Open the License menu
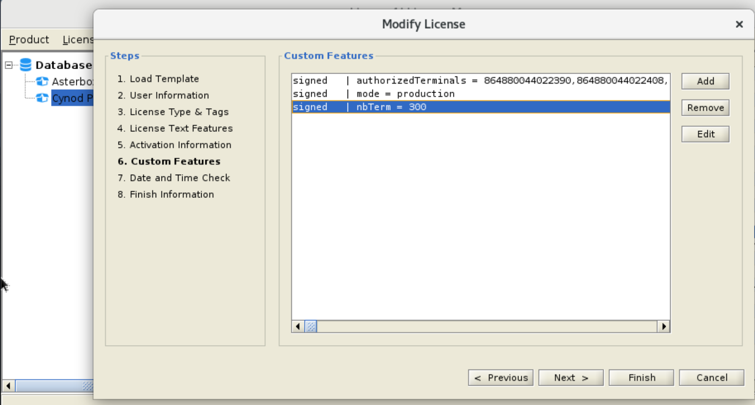Image resolution: width=755 pixels, height=405 pixels. coord(78,40)
